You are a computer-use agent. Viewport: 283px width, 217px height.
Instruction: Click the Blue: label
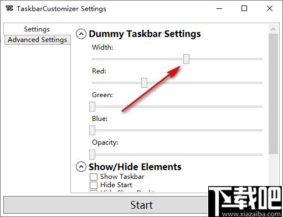[100, 119]
